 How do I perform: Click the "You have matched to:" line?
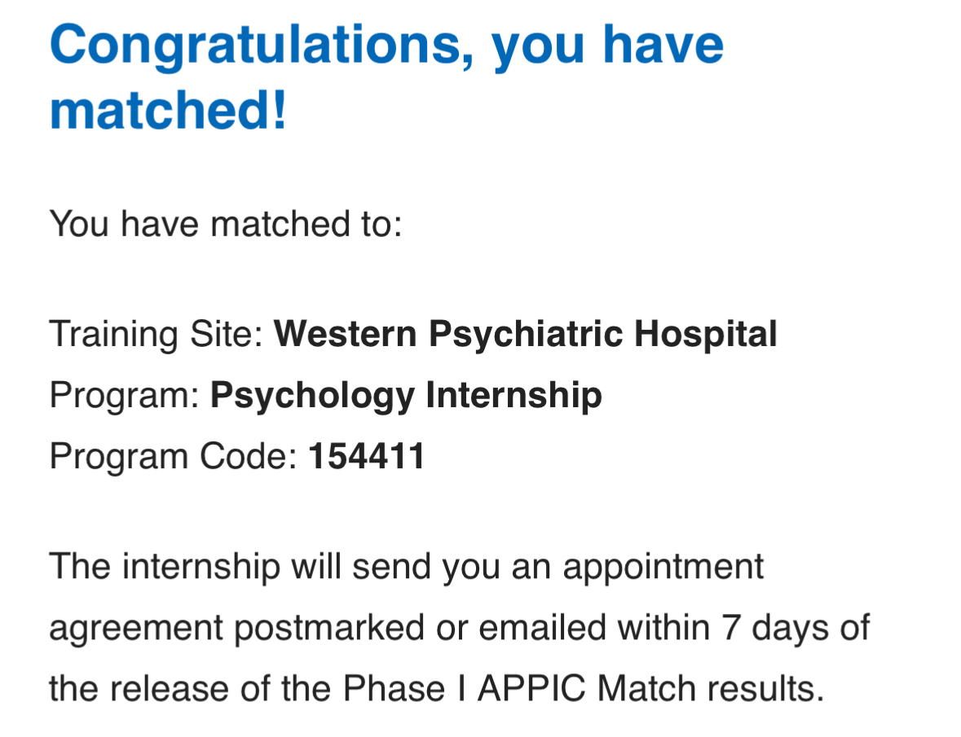pyautogui.click(x=226, y=223)
